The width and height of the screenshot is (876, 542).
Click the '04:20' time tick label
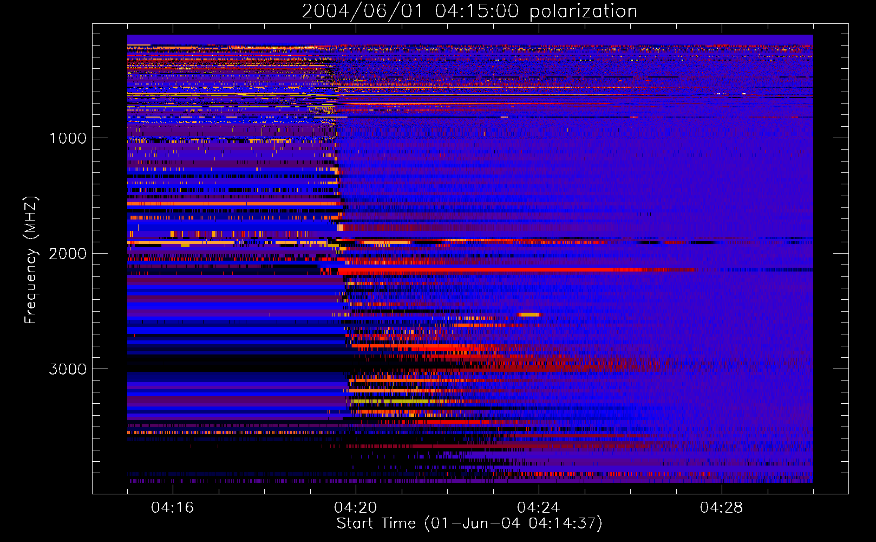pyautogui.click(x=356, y=508)
